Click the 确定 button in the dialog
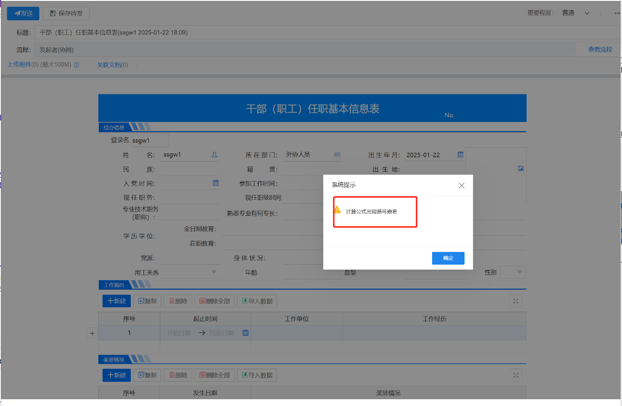Screen dimensions: 622x406 448,258
